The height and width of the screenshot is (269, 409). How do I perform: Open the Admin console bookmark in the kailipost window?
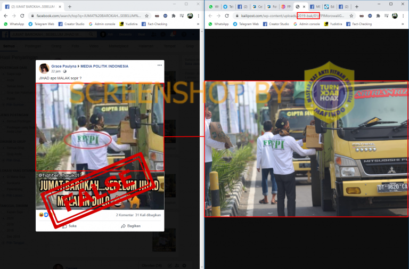[306, 24]
